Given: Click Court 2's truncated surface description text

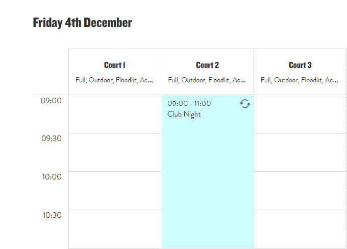Looking at the screenshot, I should pos(207,80).
